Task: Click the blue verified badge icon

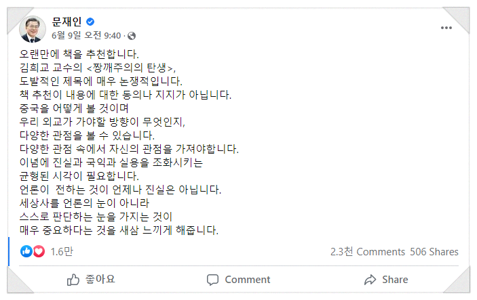Action: click(90, 22)
